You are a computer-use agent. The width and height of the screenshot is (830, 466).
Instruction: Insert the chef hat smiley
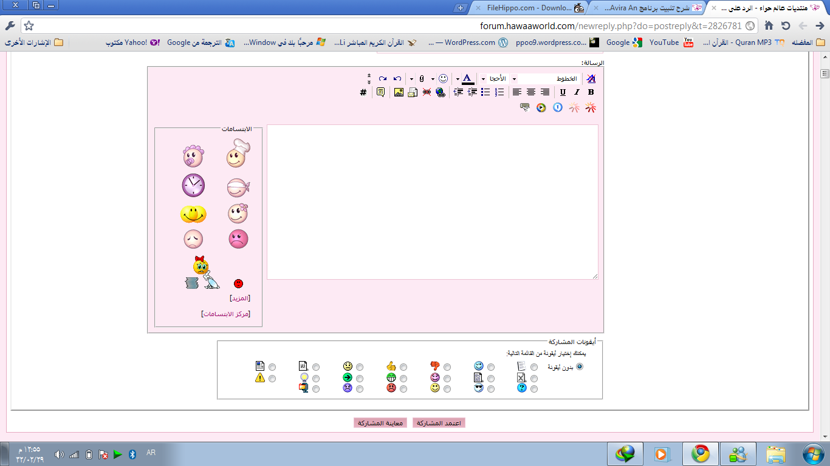click(x=238, y=154)
